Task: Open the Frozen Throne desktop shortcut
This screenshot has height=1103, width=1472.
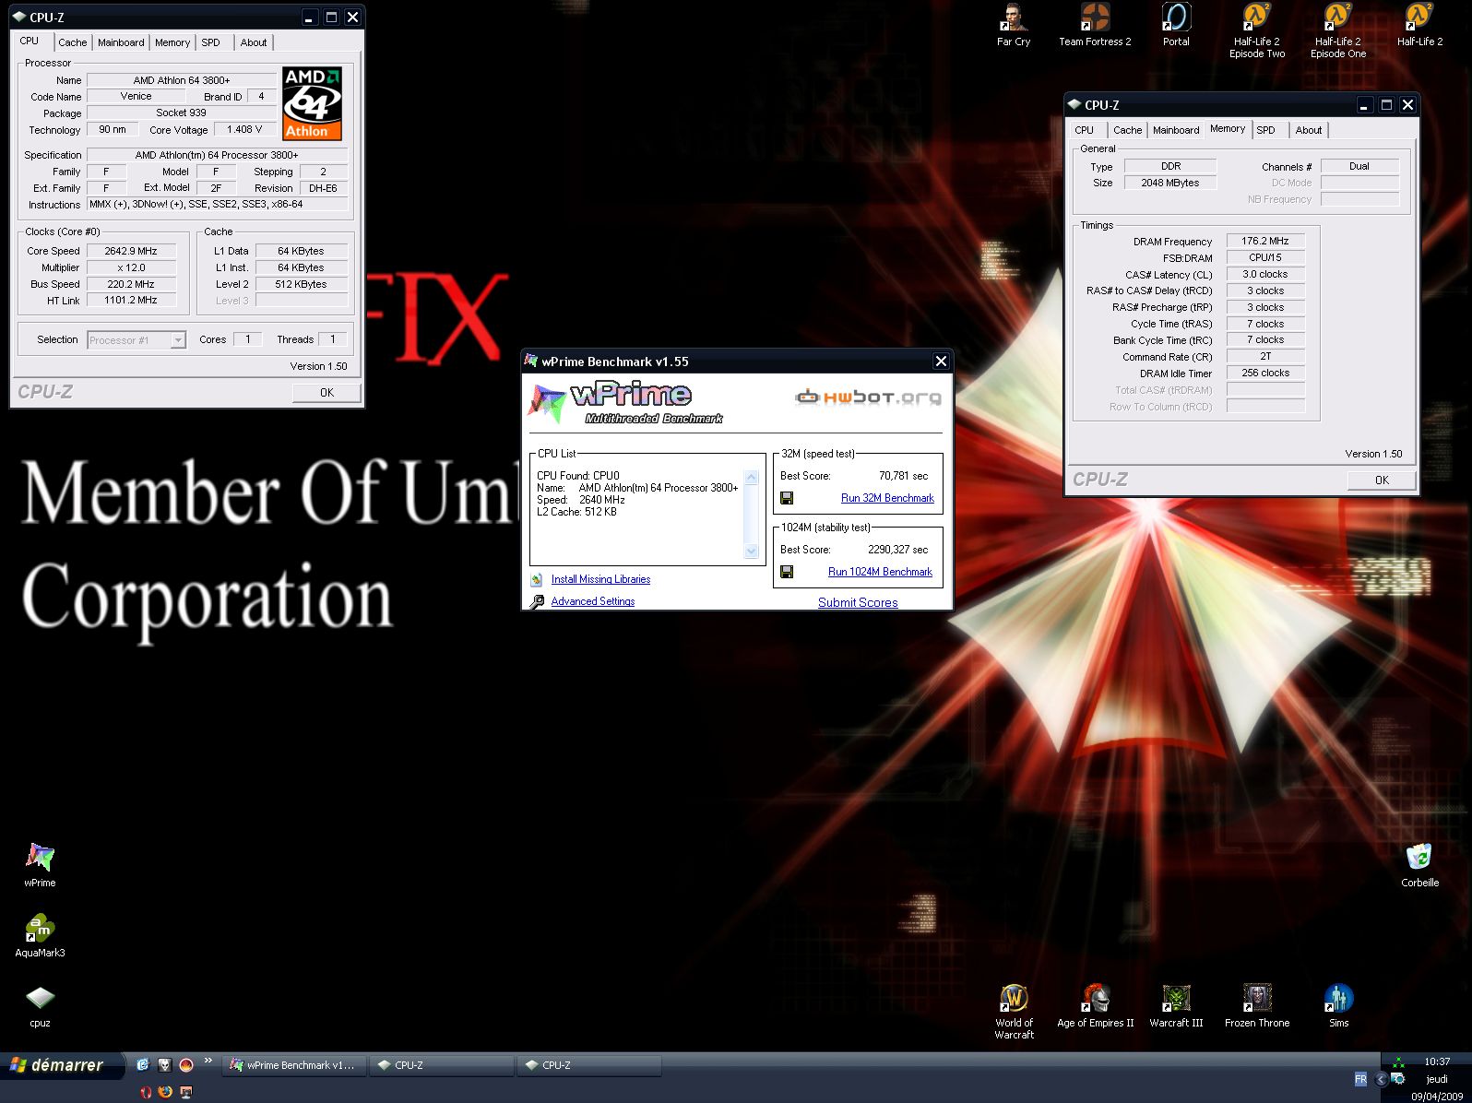Action: [1257, 1006]
